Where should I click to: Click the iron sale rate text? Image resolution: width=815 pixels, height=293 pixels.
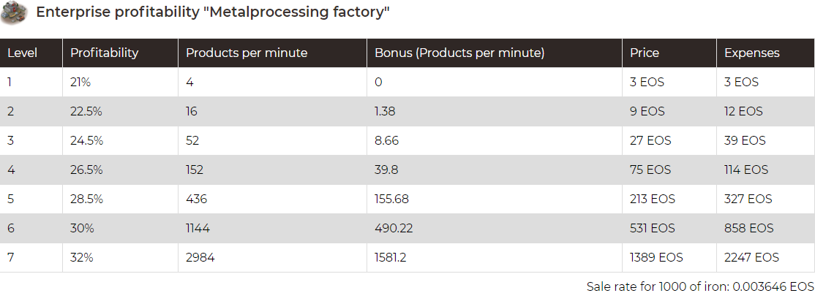click(x=700, y=286)
